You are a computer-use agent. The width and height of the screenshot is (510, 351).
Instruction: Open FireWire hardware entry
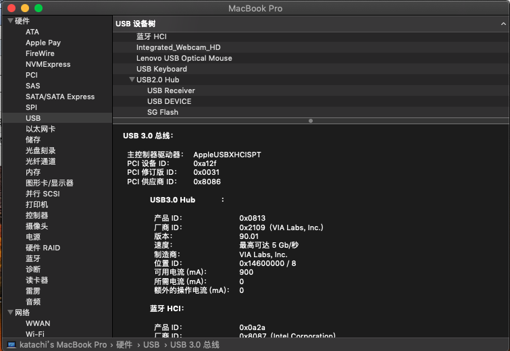pos(40,53)
